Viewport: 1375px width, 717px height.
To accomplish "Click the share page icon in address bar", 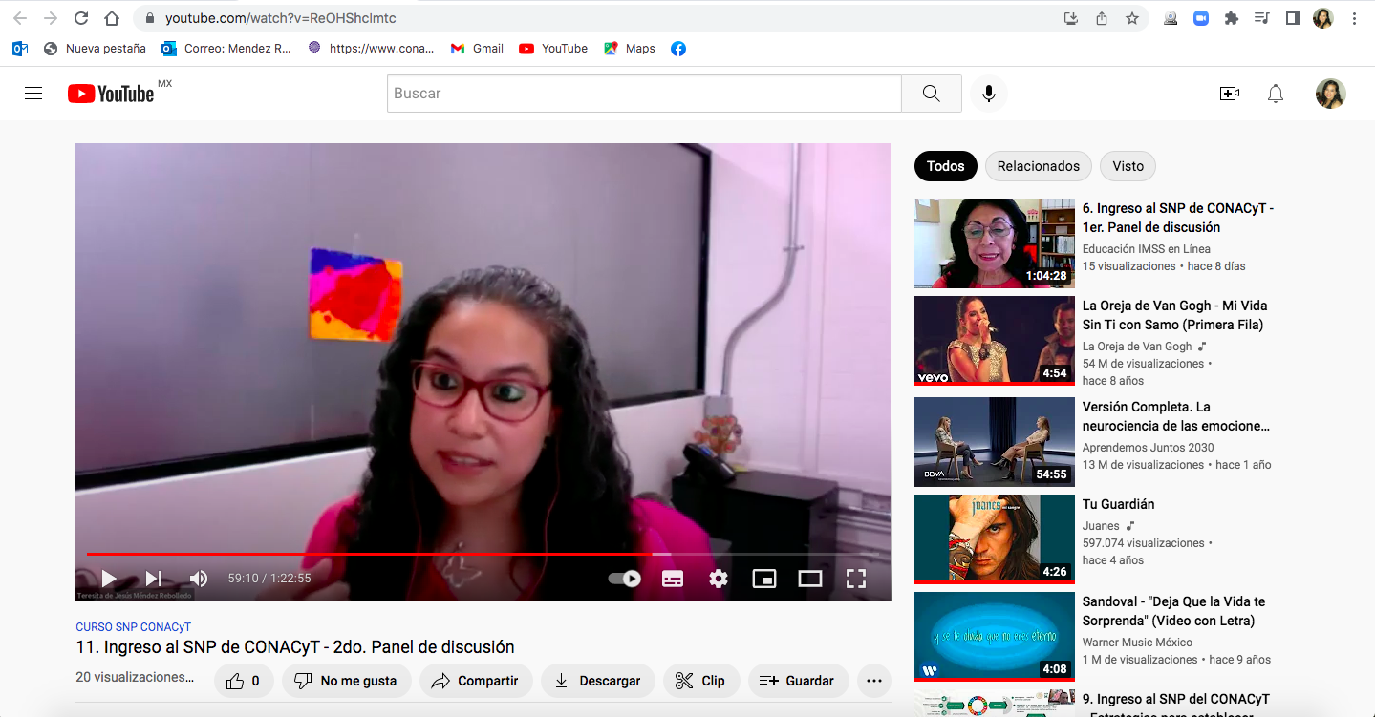I will [1102, 18].
